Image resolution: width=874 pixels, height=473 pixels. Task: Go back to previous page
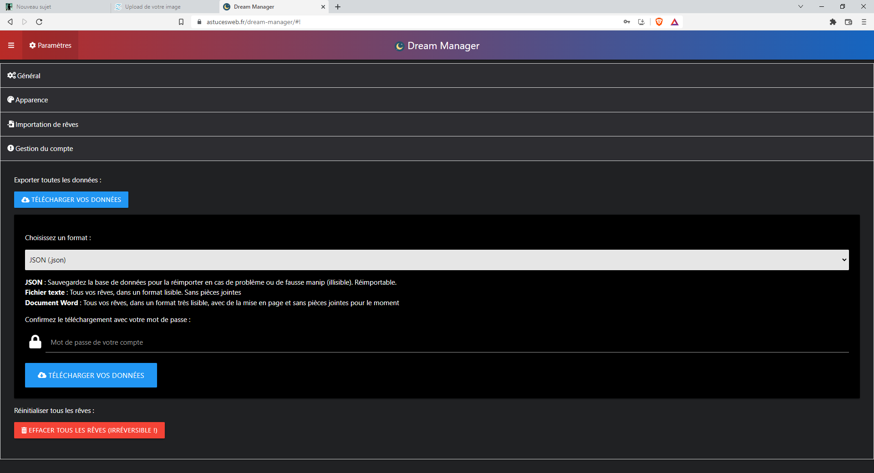click(x=10, y=22)
